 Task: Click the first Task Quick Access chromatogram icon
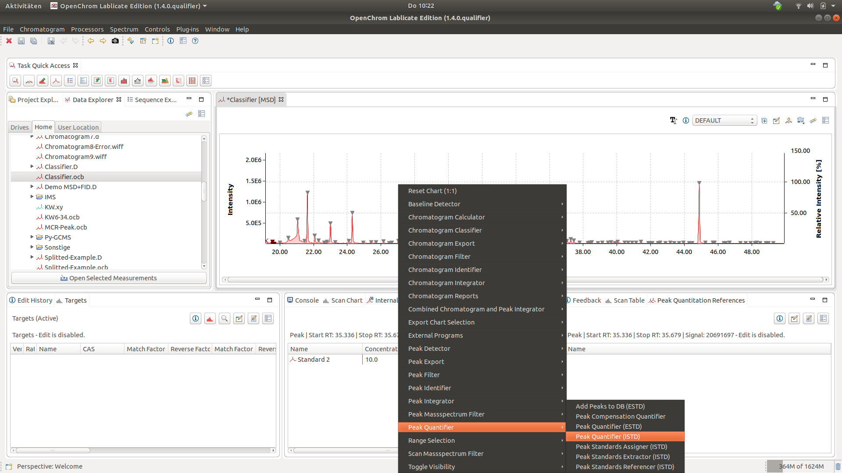click(x=15, y=81)
